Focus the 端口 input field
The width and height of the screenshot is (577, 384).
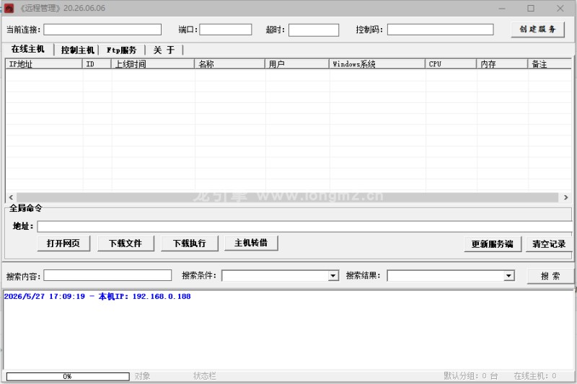click(225, 30)
